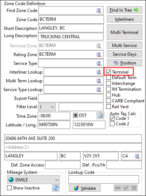
Task: Click Multi Service button
Action: tap(124, 46)
